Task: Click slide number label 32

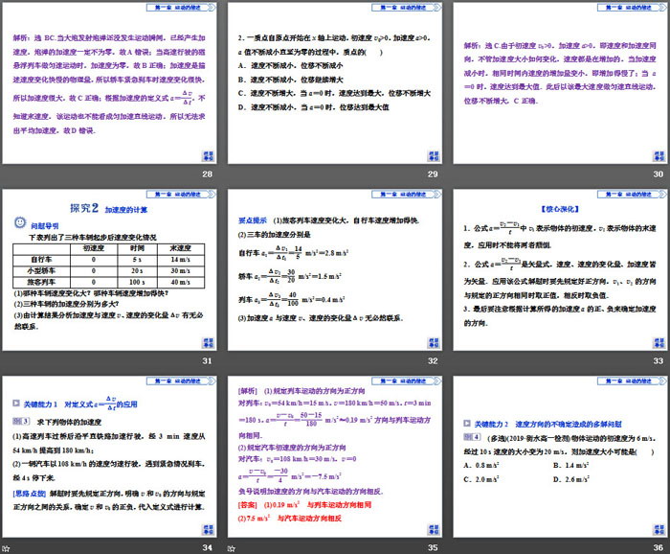Action: [433, 360]
